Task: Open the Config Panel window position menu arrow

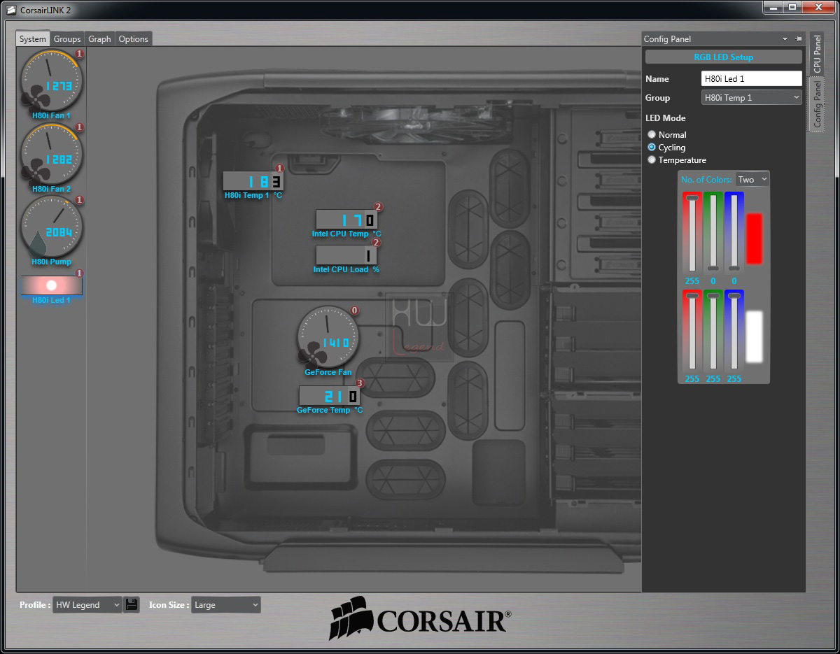Action: point(785,39)
